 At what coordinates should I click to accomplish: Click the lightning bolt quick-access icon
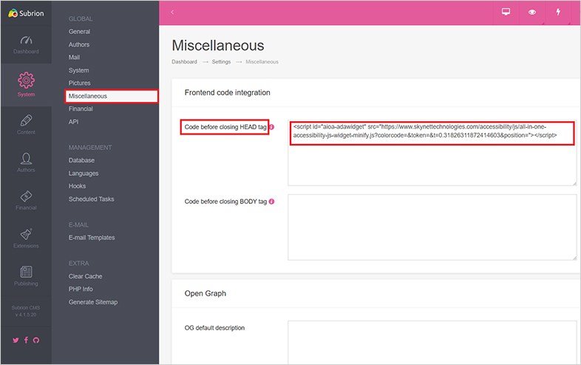[x=557, y=12]
